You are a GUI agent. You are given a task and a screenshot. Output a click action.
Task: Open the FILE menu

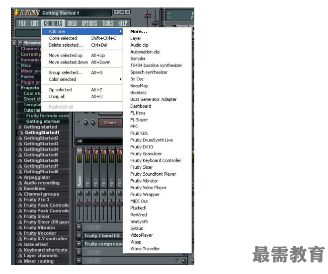[22, 23]
